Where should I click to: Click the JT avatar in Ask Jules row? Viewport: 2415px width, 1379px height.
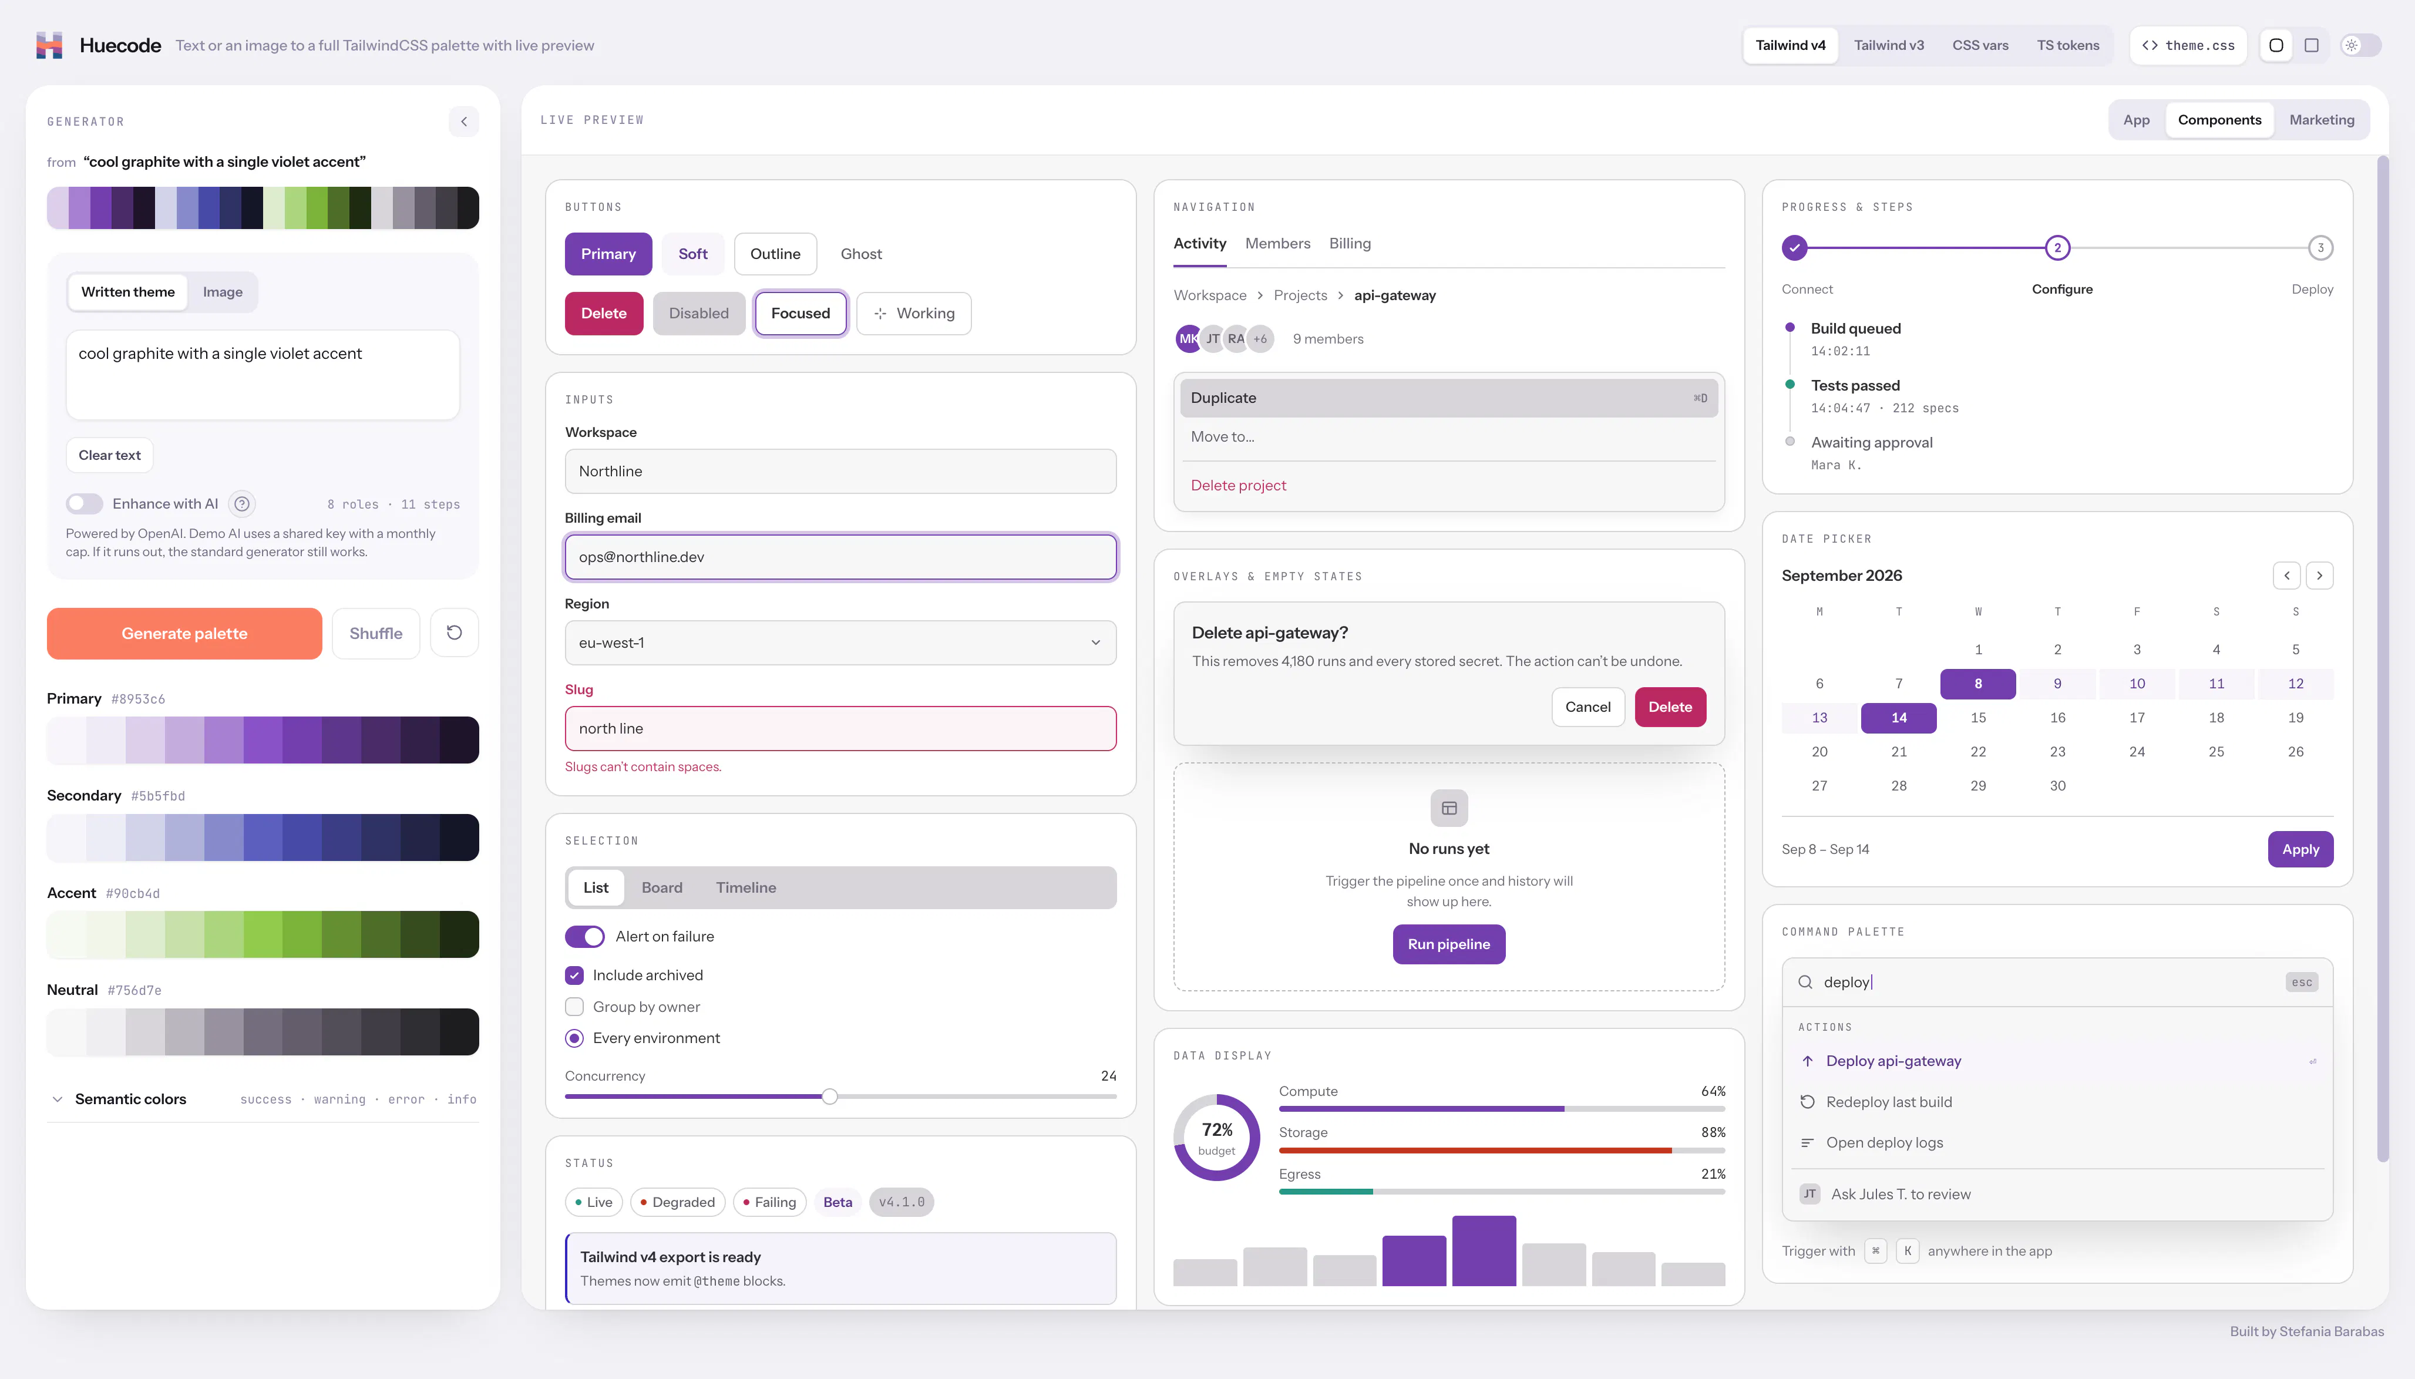click(1810, 1195)
